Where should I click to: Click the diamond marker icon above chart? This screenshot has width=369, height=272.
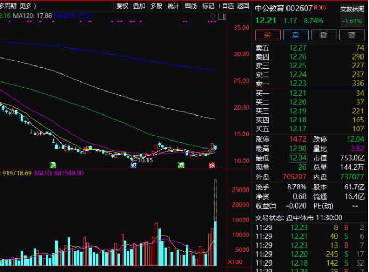[x=213, y=16]
